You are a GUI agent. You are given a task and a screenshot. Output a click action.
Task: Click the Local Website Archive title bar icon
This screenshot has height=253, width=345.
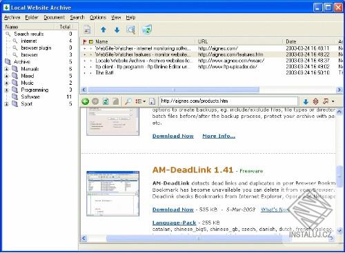pyautogui.click(x=6, y=8)
